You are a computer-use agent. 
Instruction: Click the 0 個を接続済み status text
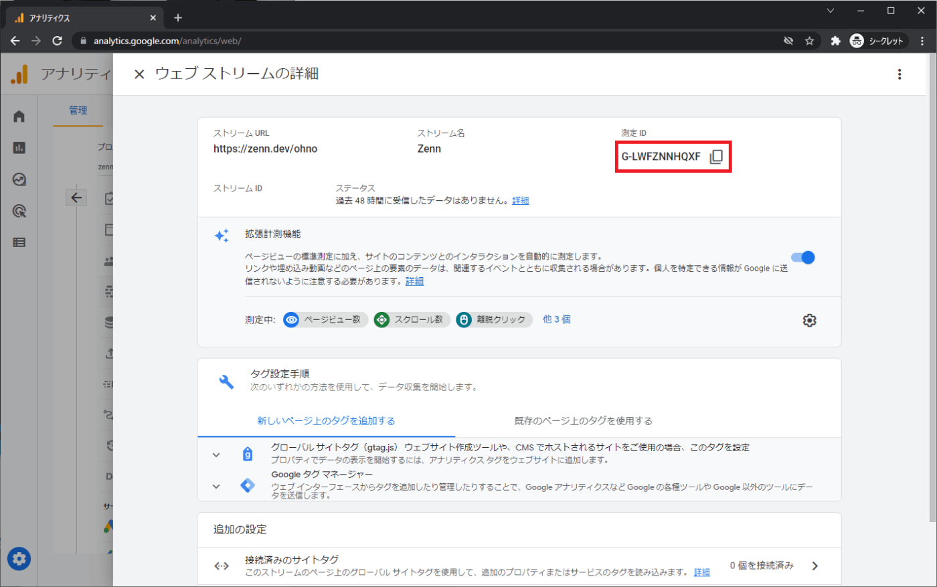(x=762, y=566)
